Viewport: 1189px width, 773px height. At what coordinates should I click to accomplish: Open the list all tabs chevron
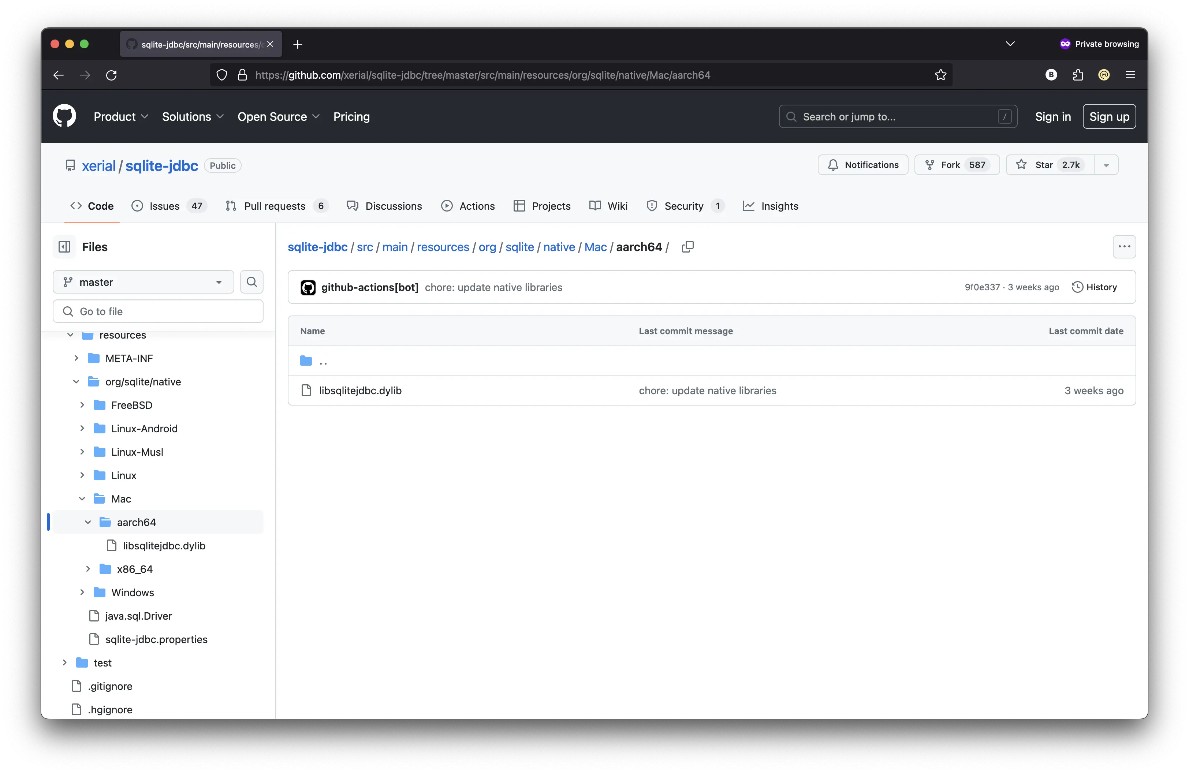pyautogui.click(x=1010, y=44)
